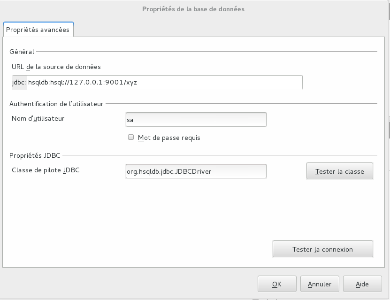Click the JDBC driver class input field
The width and height of the screenshot is (390, 300).
tap(196, 171)
